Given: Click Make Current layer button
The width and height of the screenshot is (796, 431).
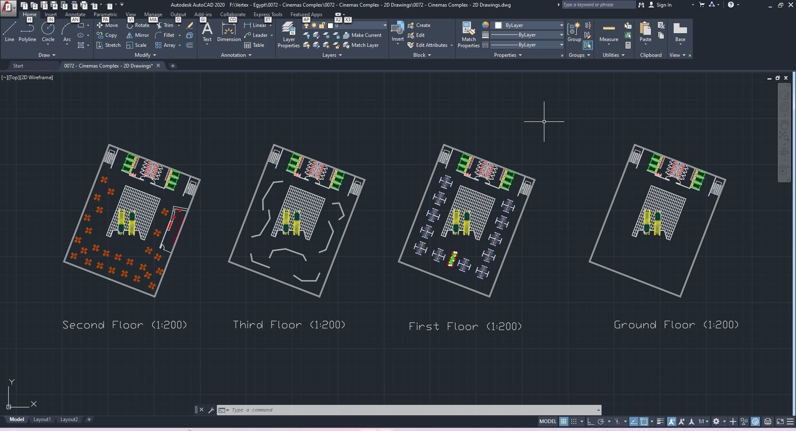Looking at the screenshot, I should (x=362, y=35).
